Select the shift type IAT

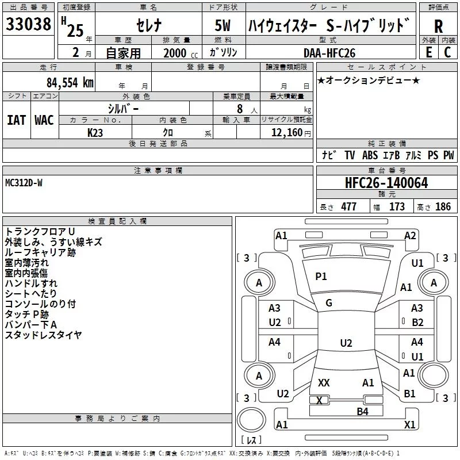click(16, 120)
